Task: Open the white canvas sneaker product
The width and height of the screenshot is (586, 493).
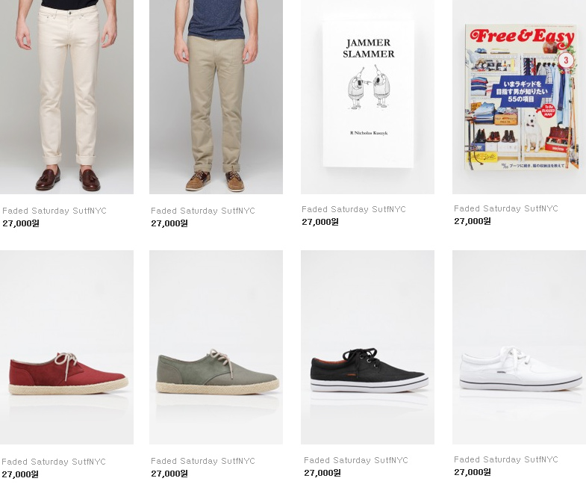Action: tap(519, 347)
